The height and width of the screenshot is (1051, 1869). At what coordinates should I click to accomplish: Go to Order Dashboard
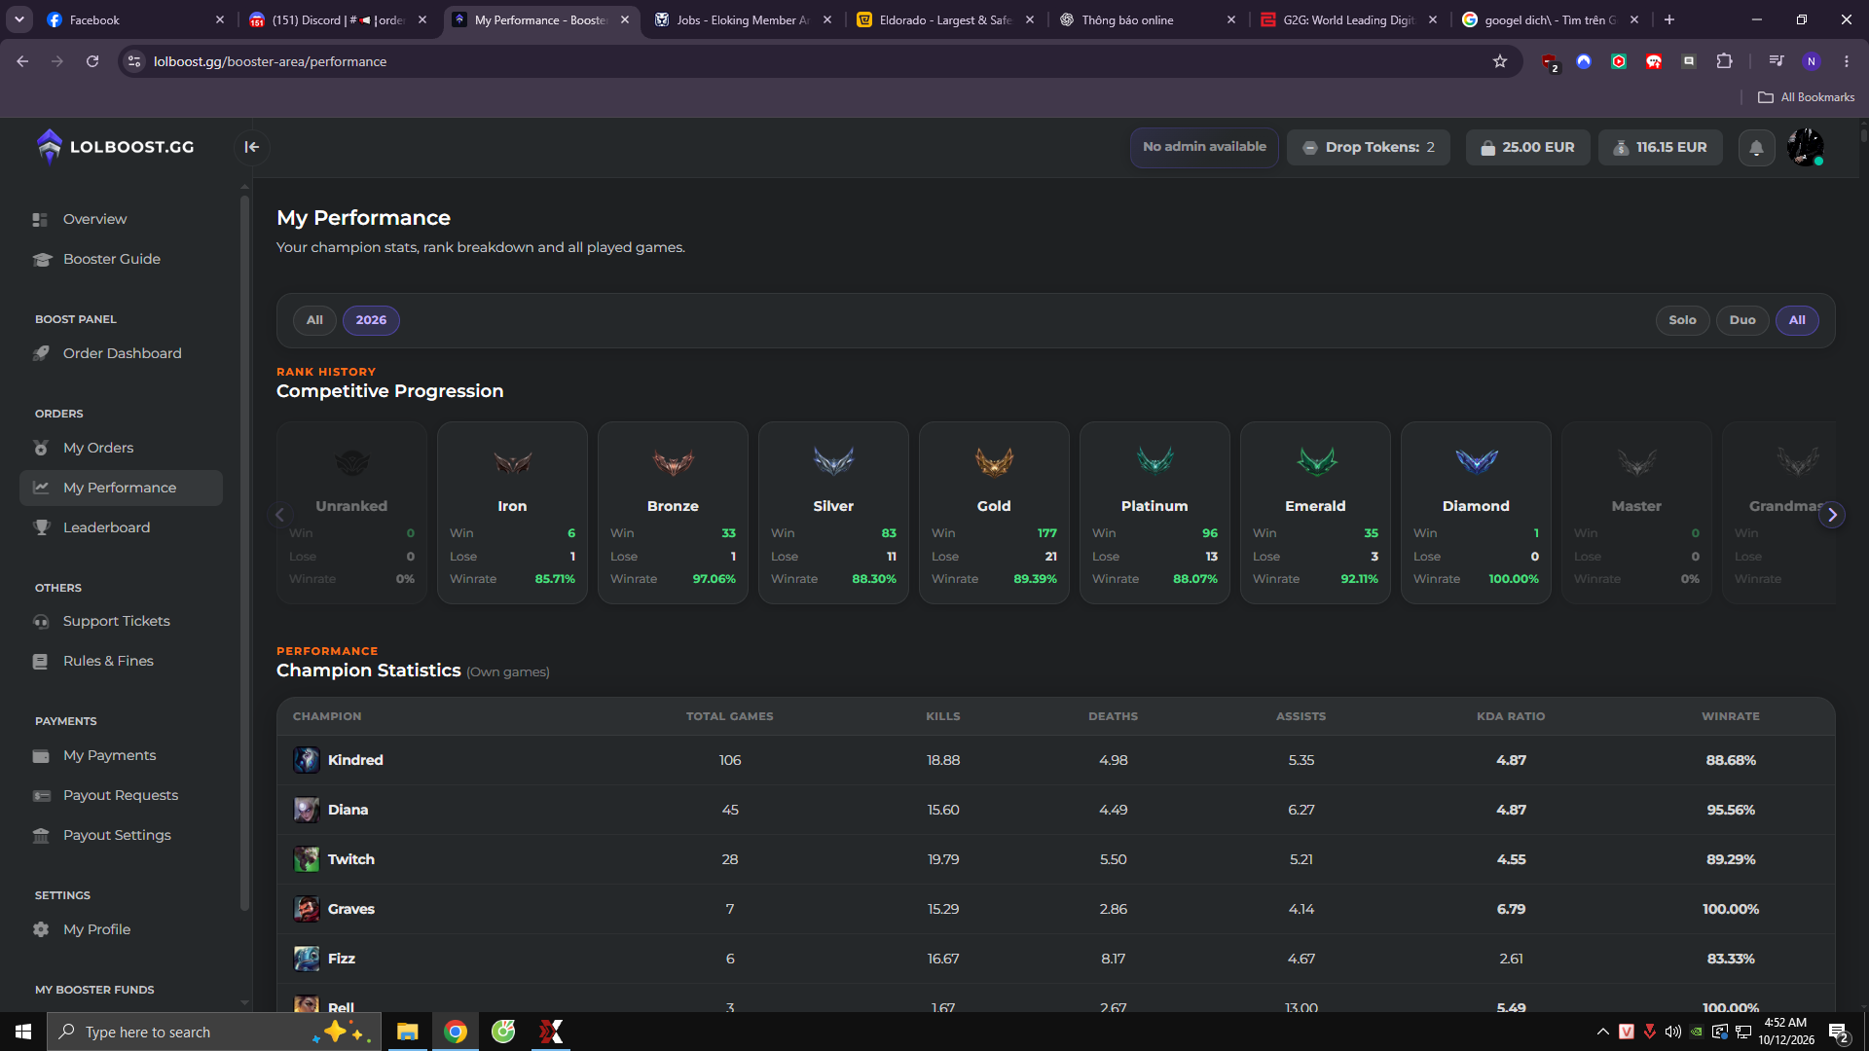click(x=121, y=353)
